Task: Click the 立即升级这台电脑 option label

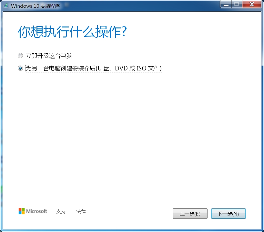Action: coord(49,56)
